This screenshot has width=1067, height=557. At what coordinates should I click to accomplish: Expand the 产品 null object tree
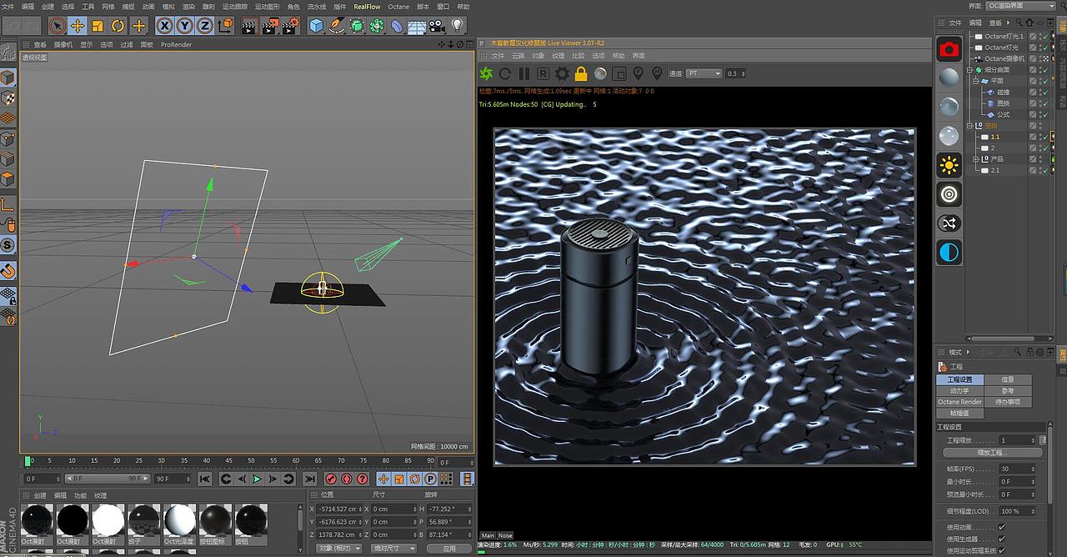976,158
